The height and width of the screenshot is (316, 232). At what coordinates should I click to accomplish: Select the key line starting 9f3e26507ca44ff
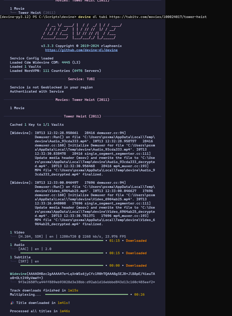pyautogui.click(x=87, y=282)
